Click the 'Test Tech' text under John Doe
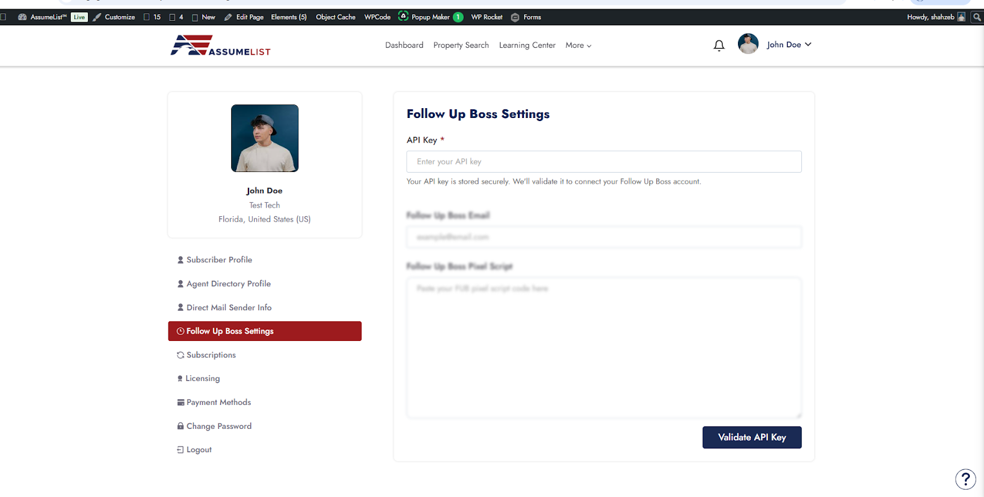Viewport: 984px width, 497px height. click(264, 205)
